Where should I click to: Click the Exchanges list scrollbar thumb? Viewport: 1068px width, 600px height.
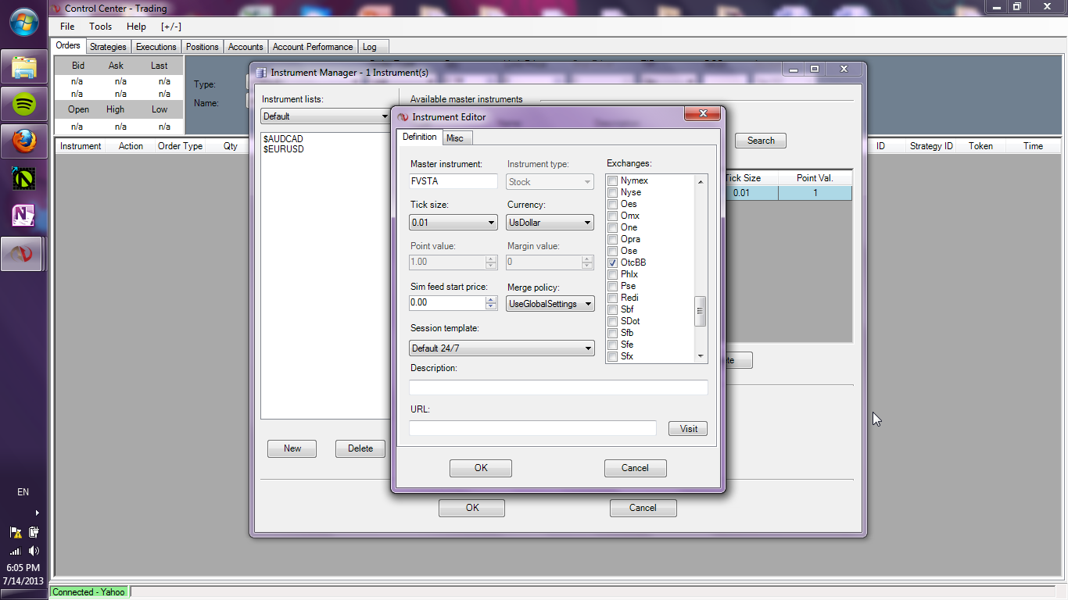701,310
